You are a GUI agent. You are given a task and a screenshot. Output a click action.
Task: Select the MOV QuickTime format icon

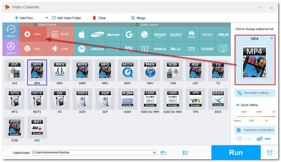tap(127, 70)
